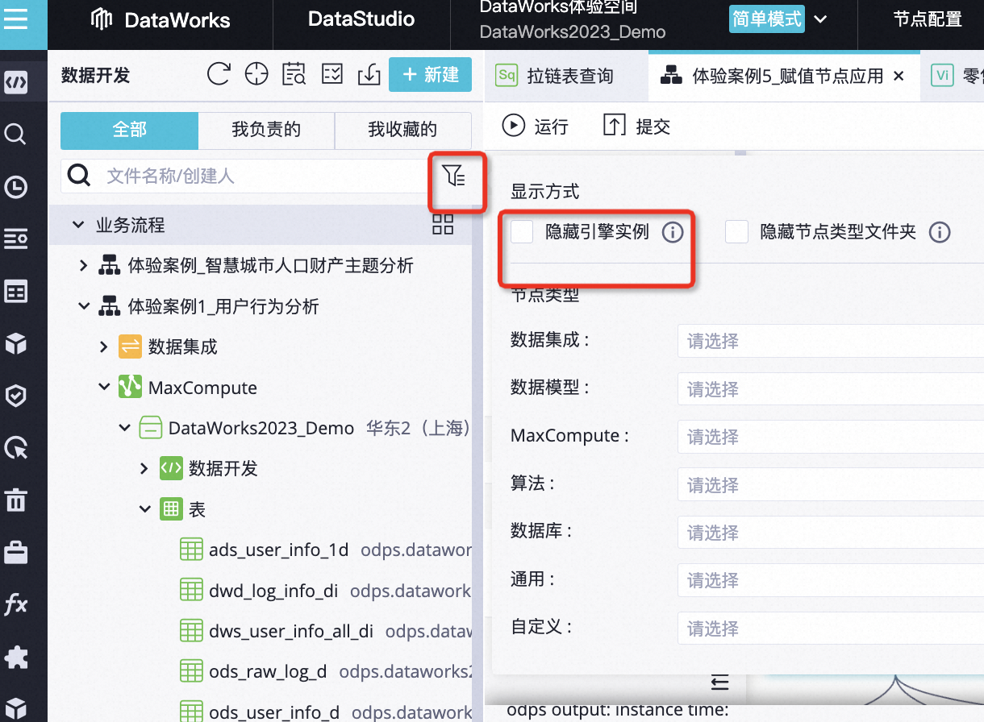Image resolution: width=984 pixels, height=722 pixels.
Task: Open the code development sidebar icon
Action: click(16, 82)
